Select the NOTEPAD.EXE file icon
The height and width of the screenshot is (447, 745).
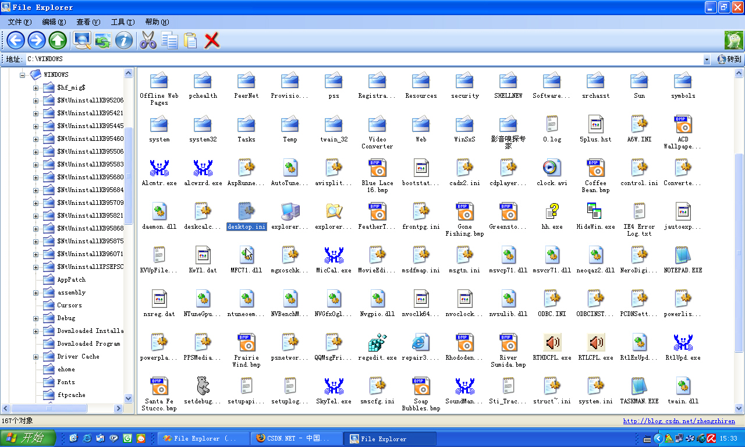click(683, 255)
